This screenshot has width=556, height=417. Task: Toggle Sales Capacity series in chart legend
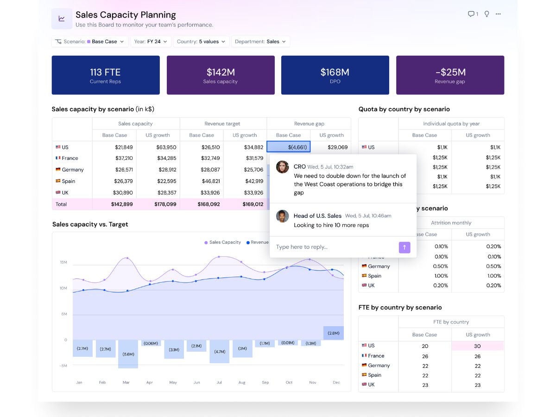point(223,242)
